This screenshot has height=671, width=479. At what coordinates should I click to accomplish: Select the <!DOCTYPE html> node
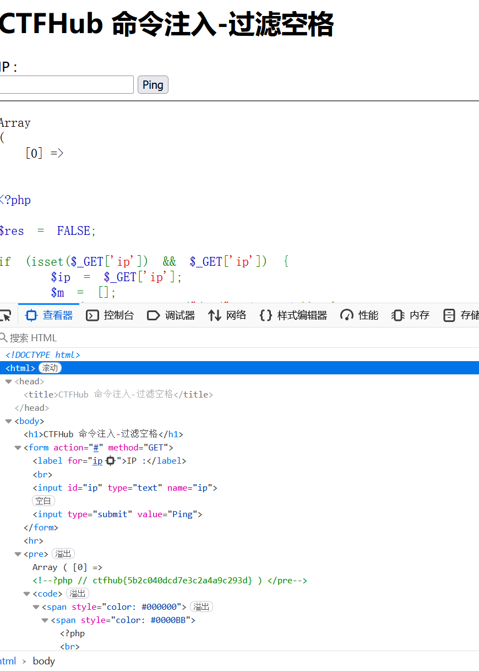click(x=43, y=355)
